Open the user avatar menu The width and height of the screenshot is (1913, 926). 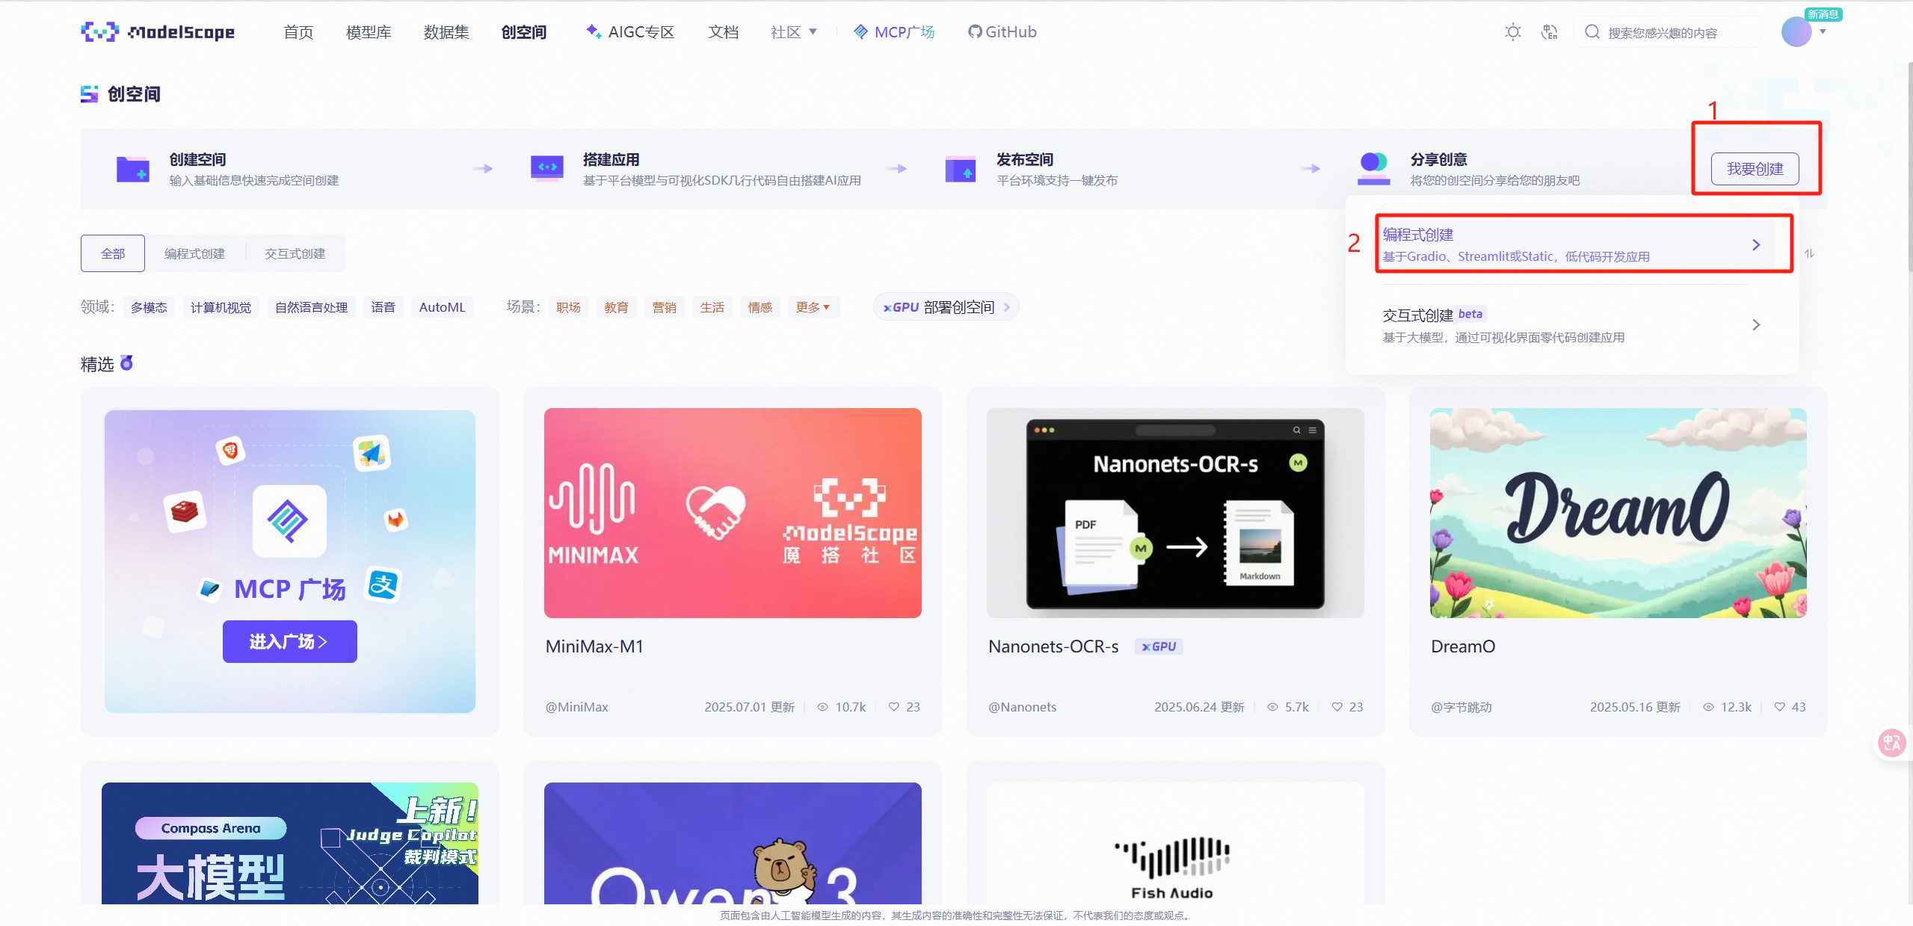(x=1796, y=32)
